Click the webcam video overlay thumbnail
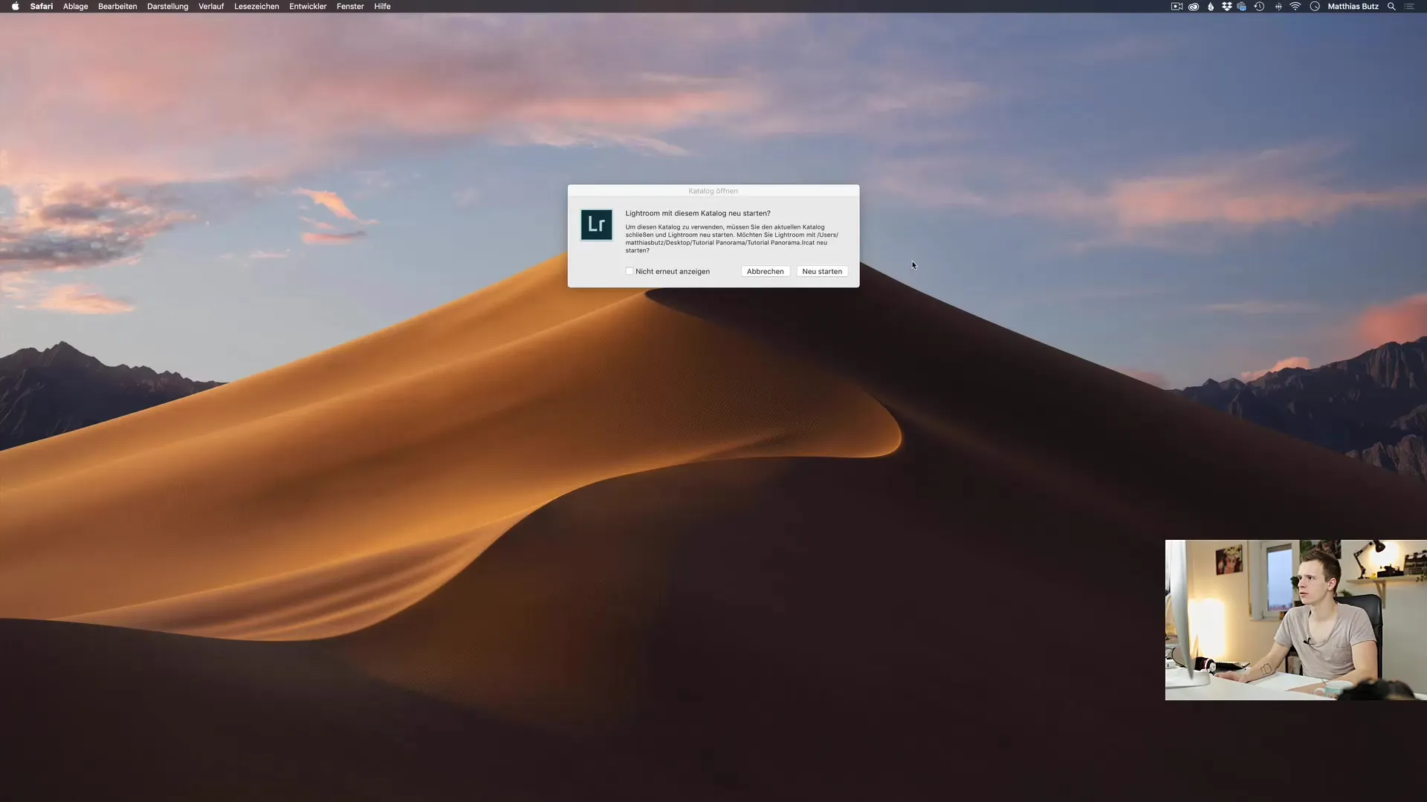This screenshot has height=802, width=1427. 1295,620
